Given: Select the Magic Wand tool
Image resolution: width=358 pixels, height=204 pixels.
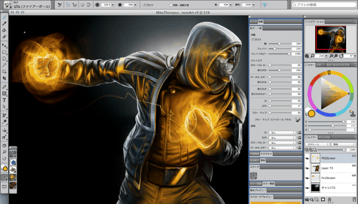Looking at the screenshot, I should click(4, 65).
